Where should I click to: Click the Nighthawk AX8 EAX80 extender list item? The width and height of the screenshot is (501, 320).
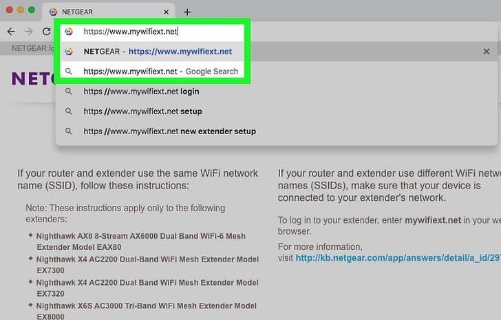tap(141, 242)
